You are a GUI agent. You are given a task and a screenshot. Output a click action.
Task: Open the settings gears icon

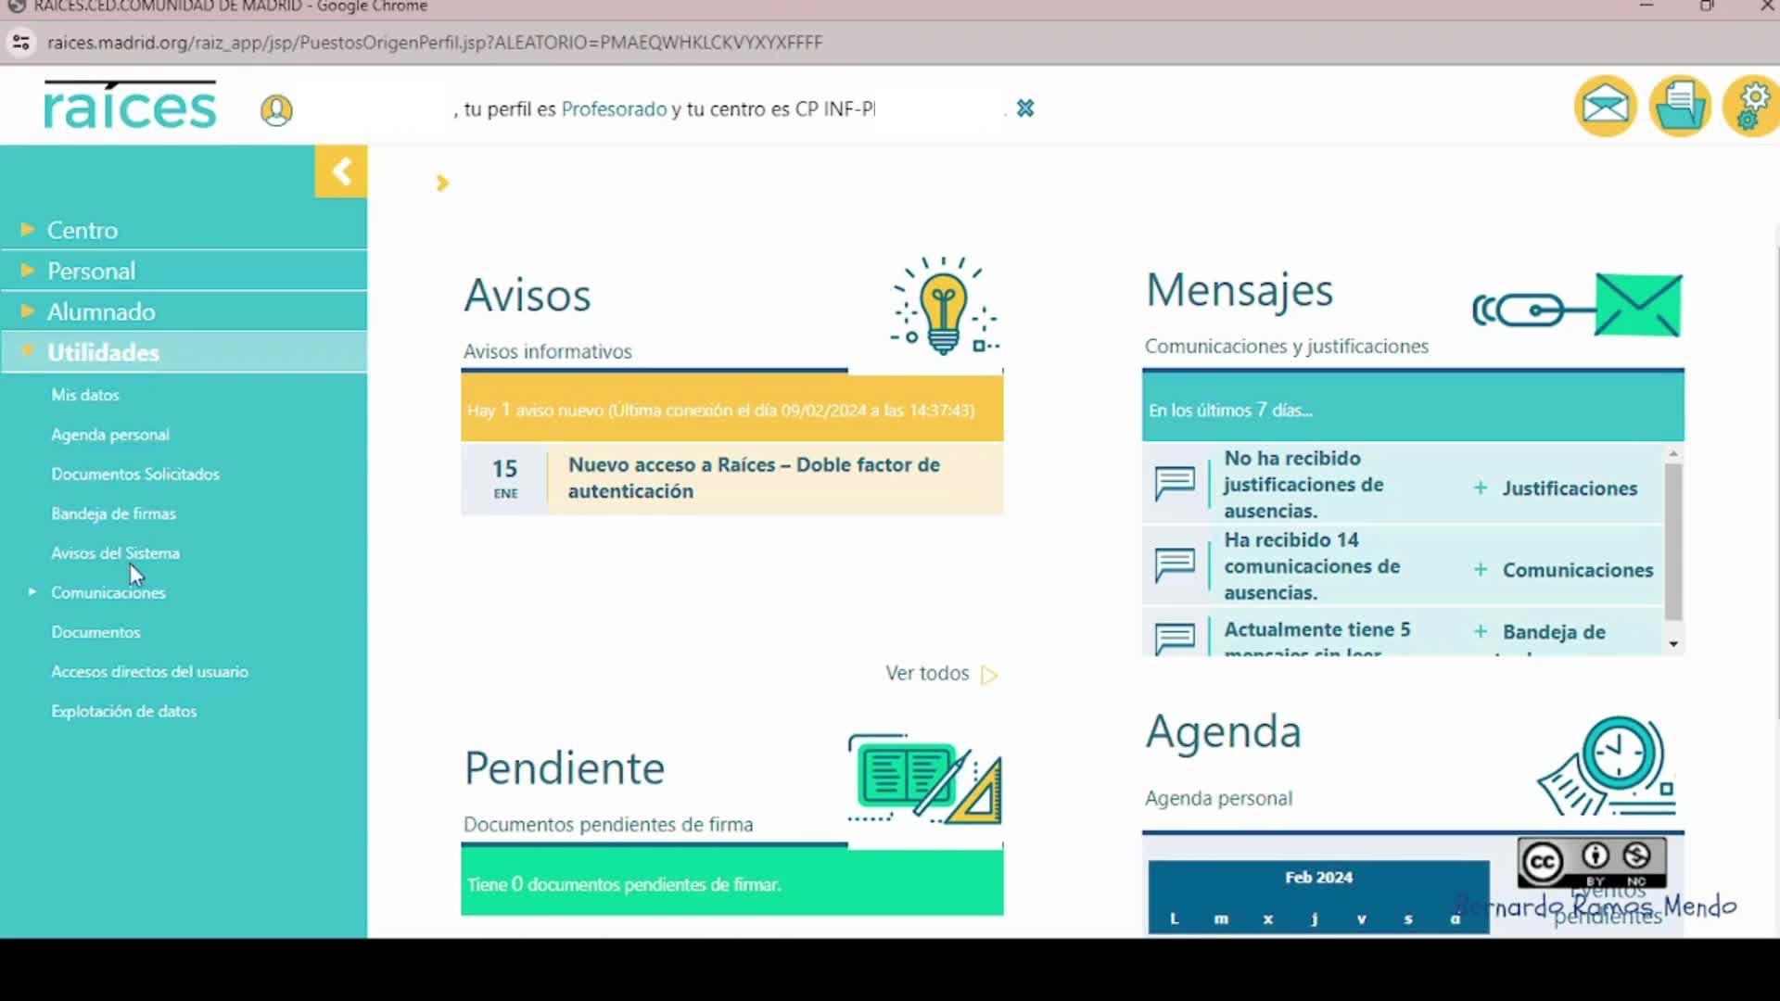coord(1751,107)
